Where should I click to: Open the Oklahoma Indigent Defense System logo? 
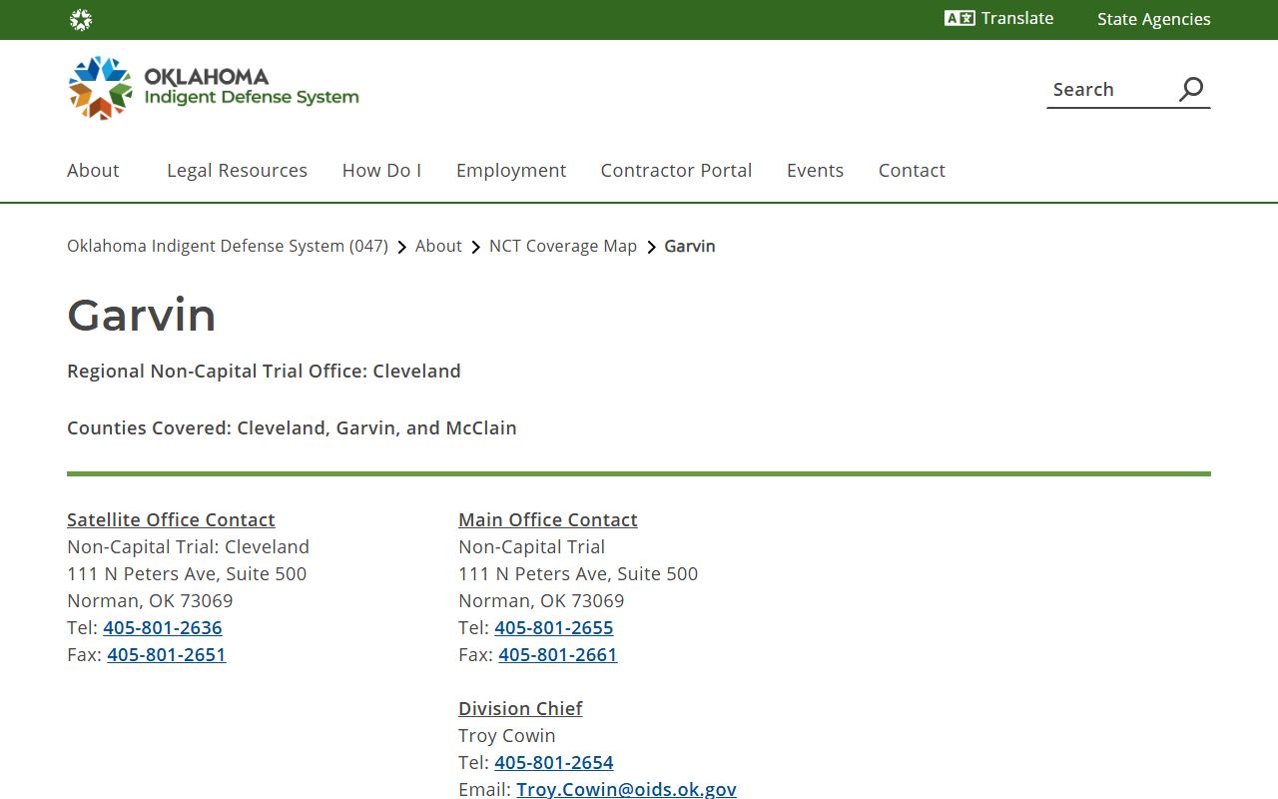(214, 88)
